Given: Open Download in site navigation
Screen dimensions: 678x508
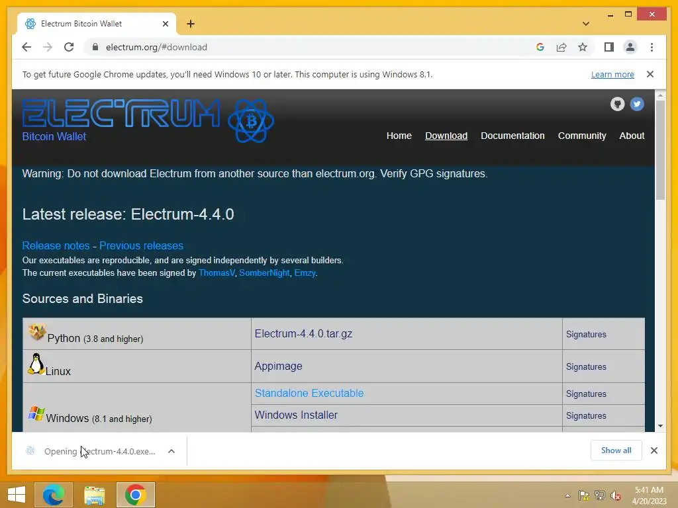Looking at the screenshot, I should pyautogui.click(x=446, y=136).
